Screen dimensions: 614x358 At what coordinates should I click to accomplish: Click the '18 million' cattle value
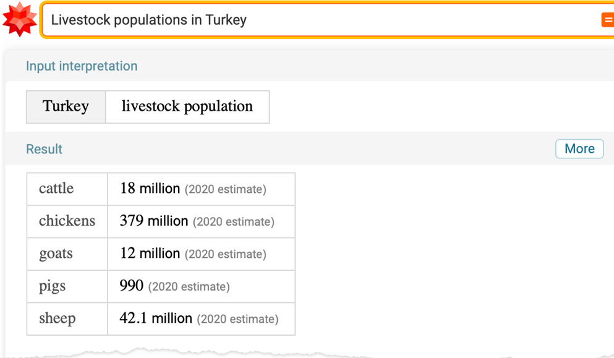[x=150, y=189]
